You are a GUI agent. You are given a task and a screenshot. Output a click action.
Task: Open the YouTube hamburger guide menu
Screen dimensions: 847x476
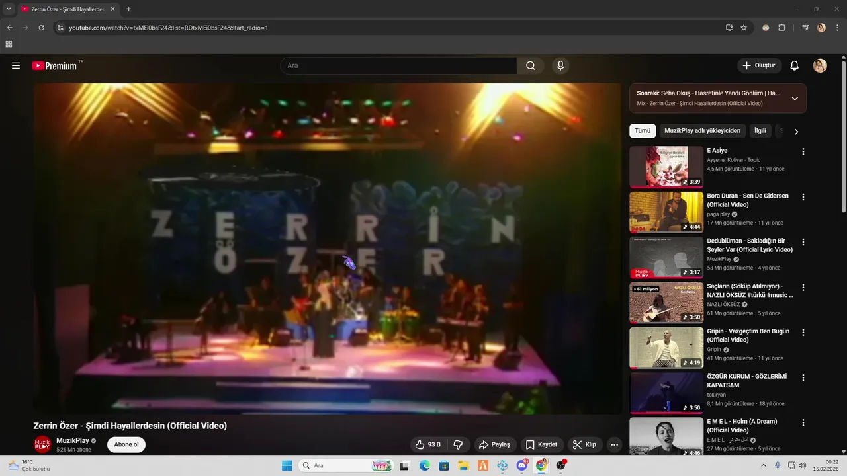(16, 65)
